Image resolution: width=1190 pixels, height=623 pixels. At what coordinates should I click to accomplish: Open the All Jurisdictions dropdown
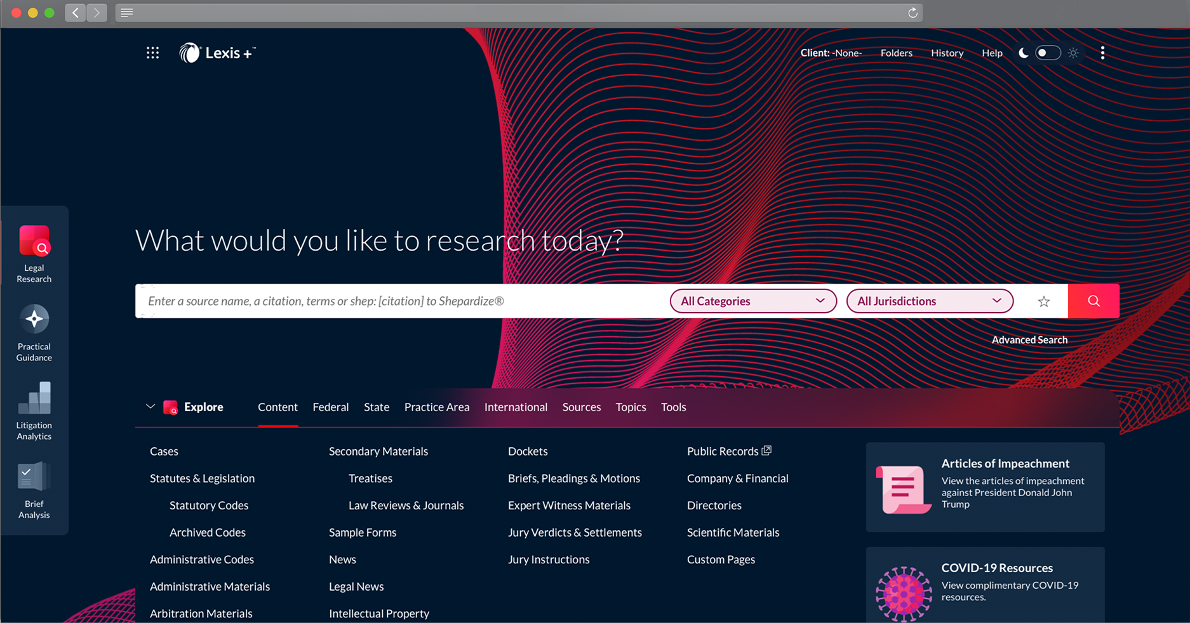pos(930,301)
